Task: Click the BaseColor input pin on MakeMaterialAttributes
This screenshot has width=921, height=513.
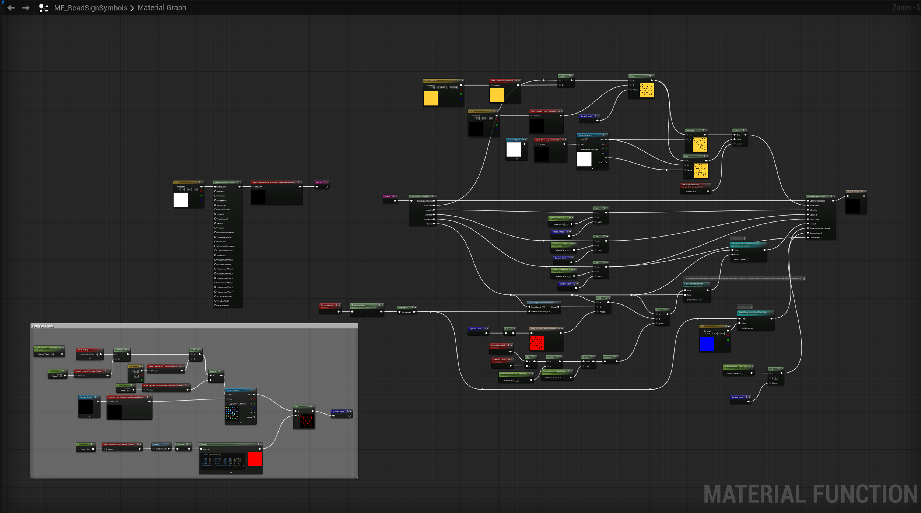Action: (x=216, y=187)
